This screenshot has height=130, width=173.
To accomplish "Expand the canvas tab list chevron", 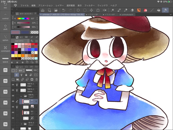I will (170, 15).
